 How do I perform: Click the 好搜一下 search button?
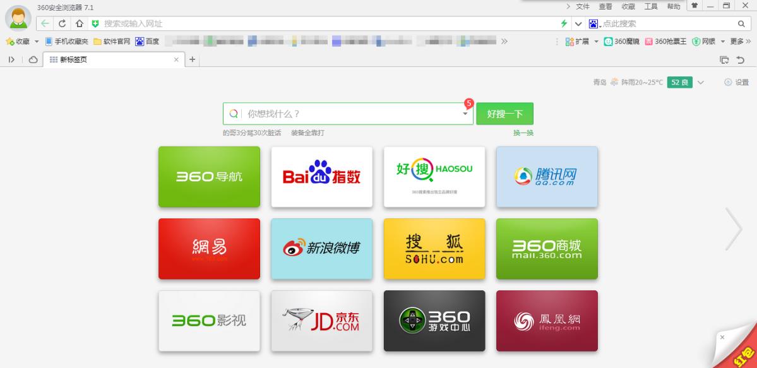(x=504, y=114)
